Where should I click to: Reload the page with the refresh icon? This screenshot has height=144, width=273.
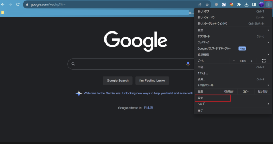click(18, 4)
